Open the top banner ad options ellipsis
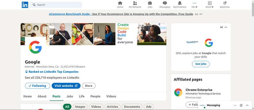This screenshot has width=254, height=110. [201, 14]
